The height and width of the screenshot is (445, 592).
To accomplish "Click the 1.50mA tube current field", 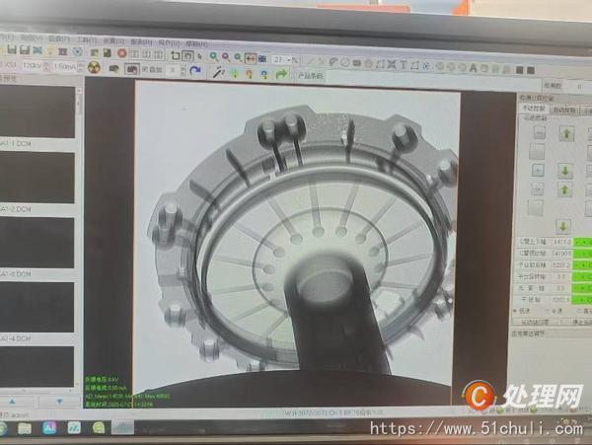I will click(64, 67).
